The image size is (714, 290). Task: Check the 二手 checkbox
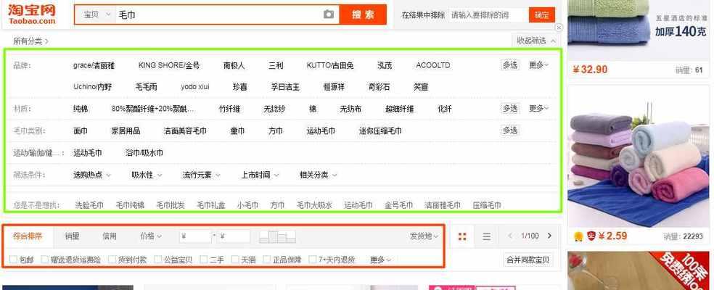coord(204,260)
